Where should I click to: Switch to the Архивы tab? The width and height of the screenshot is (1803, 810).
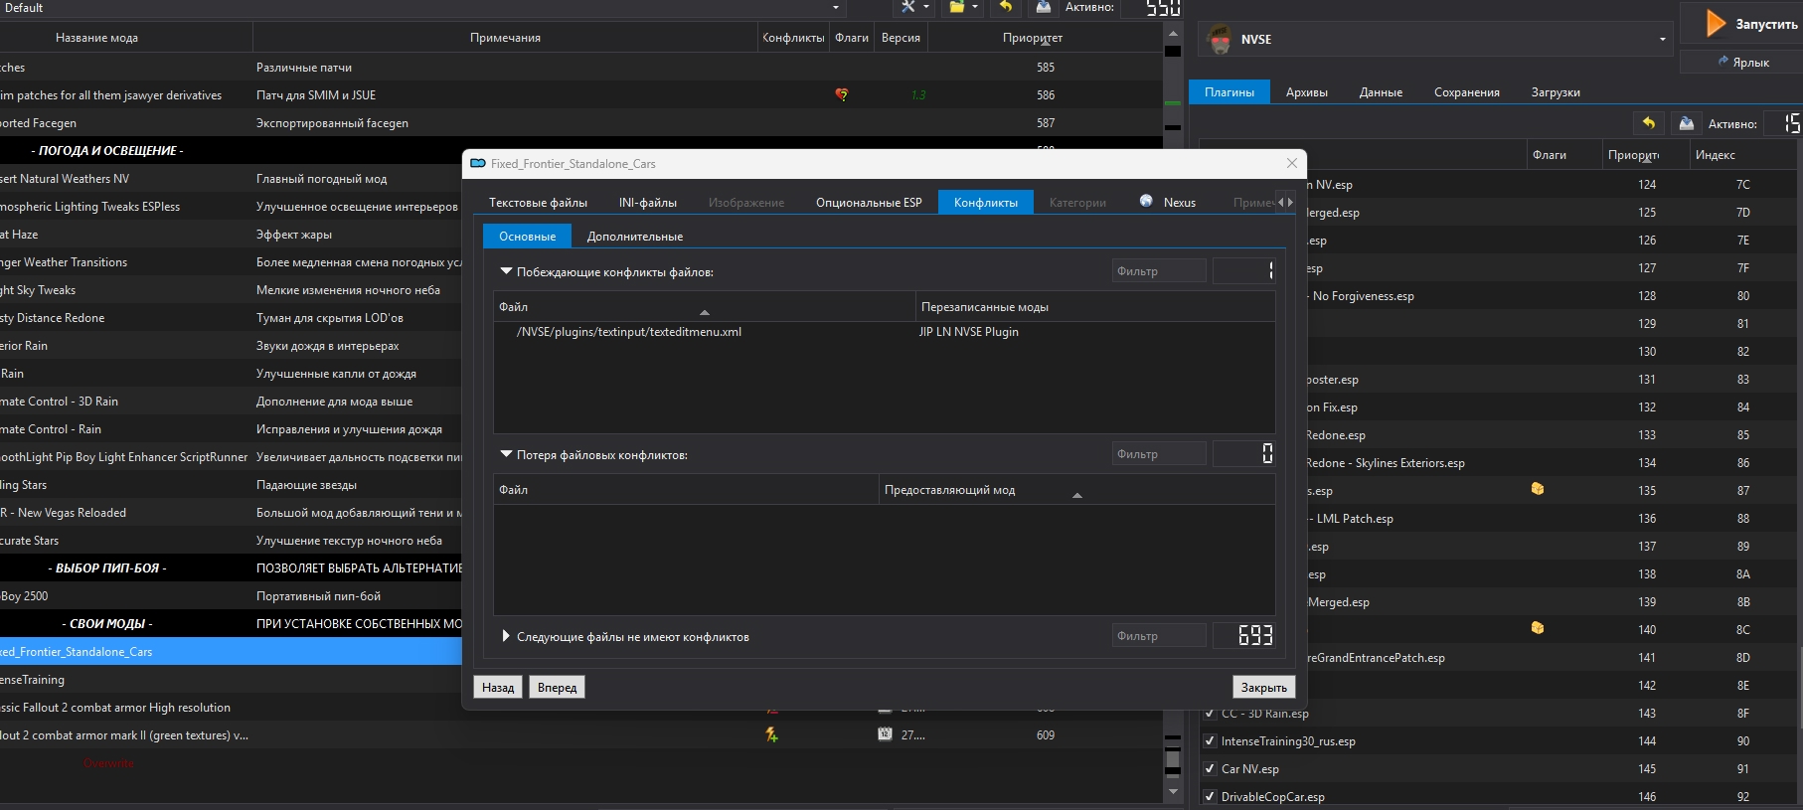click(x=1306, y=92)
